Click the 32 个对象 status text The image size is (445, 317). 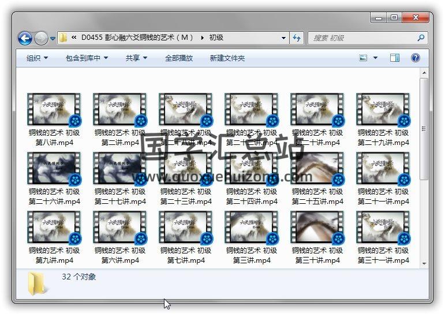coord(79,277)
